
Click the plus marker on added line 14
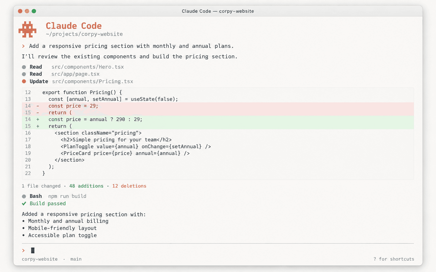[x=38, y=119]
